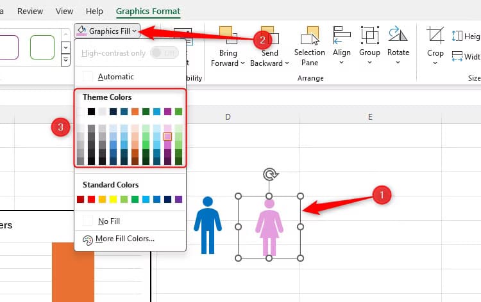This screenshot has height=302, width=481.
Task: Click the rotation handle above the pink figure
Action: (270, 175)
